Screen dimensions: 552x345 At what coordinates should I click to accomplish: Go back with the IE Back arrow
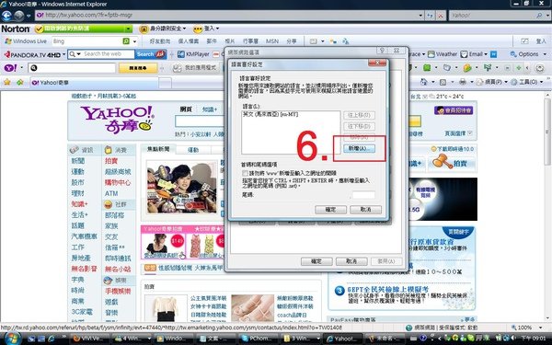point(6,16)
